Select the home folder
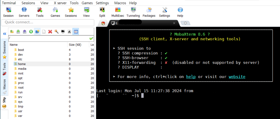Image resolution: width=280 pixels, height=119 pixels. (22, 64)
